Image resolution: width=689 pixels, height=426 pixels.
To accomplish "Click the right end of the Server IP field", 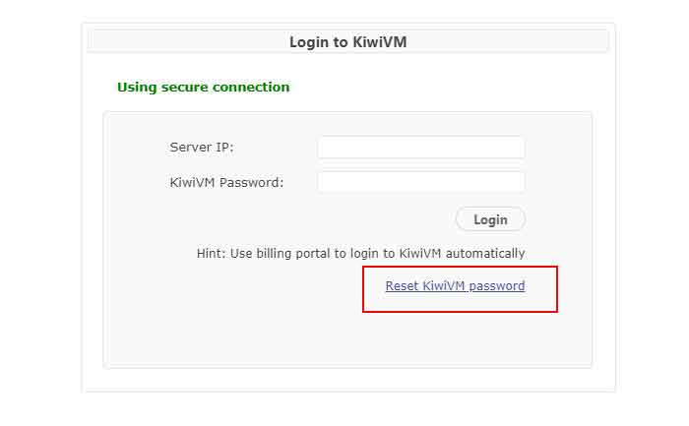I will pos(514,148).
